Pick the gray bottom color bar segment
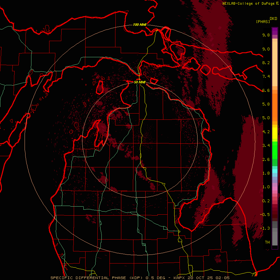Image resolution: width=280 pixels, height=280 pixels. click(275, 238)
